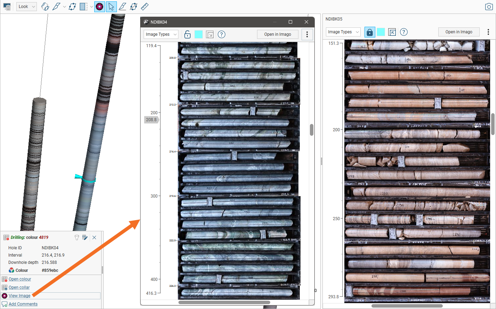Open the Look dropdown

pyautogui.click(x=26, y=7)
